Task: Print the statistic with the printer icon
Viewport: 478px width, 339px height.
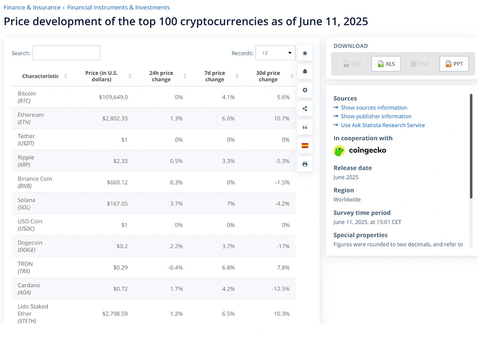Action: tap(305, 164)
